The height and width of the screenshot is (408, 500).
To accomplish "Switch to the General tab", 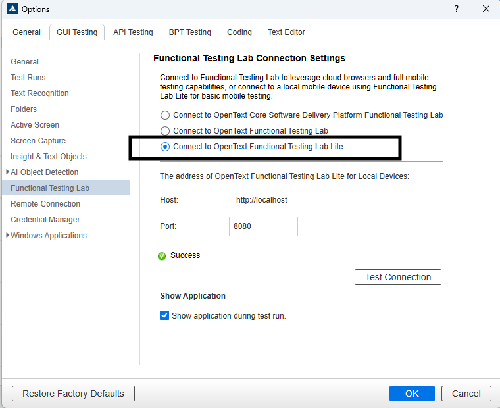I will [x=26, y=32].
